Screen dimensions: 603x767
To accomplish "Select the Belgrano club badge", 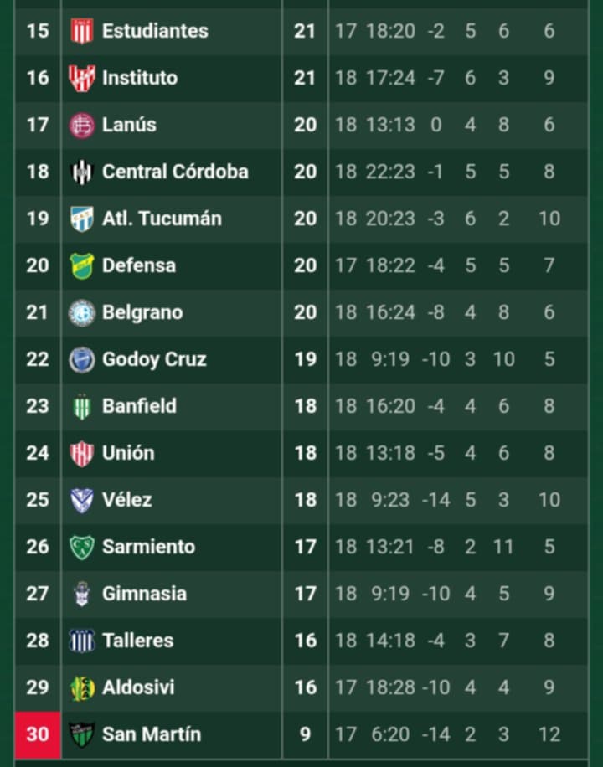I will [x=81, y=312].
